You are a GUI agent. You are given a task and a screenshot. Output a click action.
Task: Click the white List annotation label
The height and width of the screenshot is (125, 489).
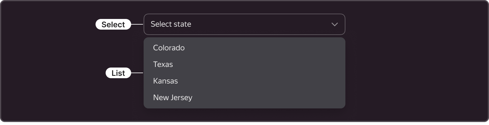pos(118,73)
